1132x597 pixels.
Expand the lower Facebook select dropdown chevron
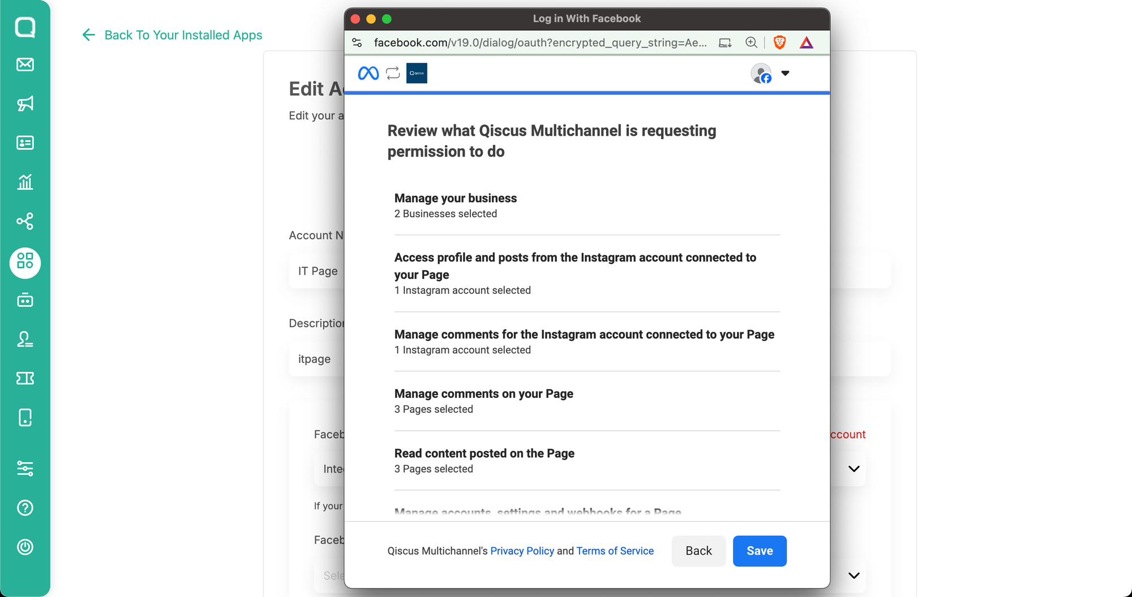(854, 576)
